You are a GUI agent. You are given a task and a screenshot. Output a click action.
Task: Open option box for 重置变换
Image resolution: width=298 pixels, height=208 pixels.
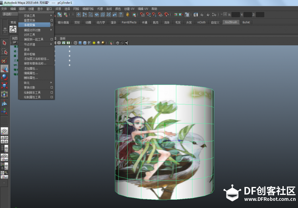click(x=52, y=20)
